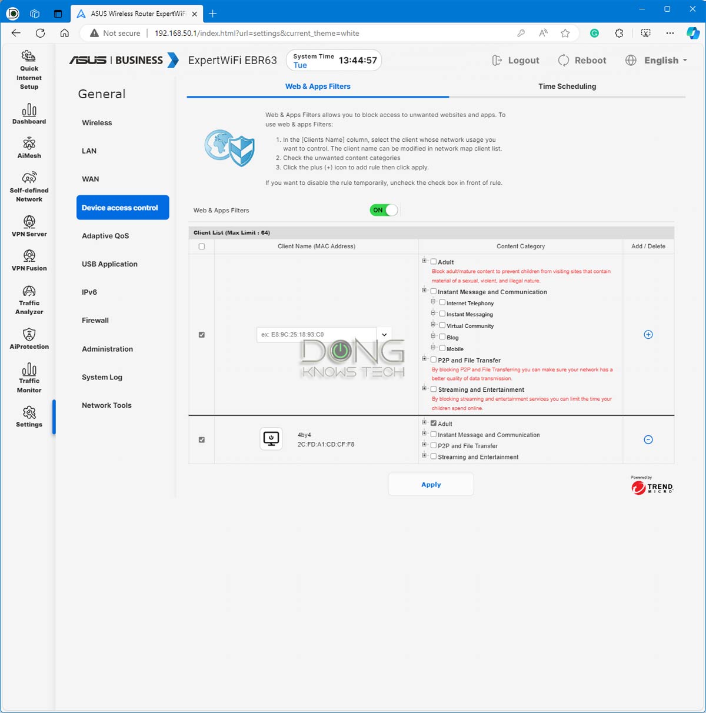The image size is (706, 713).
Task: Open Wireless settings menu
Action: (97, 123)
